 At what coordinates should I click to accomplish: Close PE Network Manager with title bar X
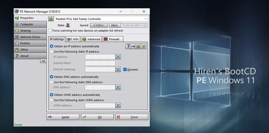click(x=144, y=11)
